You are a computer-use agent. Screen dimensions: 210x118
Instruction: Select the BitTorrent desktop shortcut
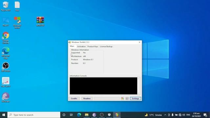point(6,97)
